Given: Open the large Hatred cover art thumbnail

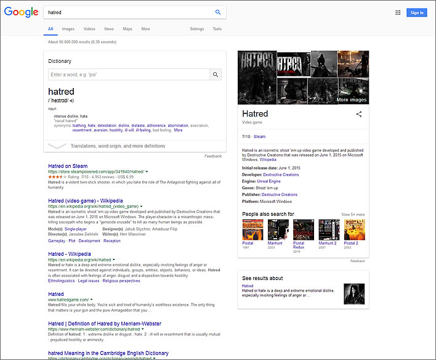Looking at the screenshot, I should pos(257,78).
